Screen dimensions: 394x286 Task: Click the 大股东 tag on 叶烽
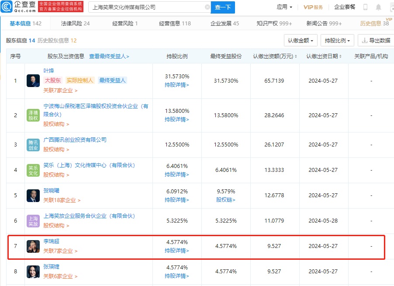(53, 80)
